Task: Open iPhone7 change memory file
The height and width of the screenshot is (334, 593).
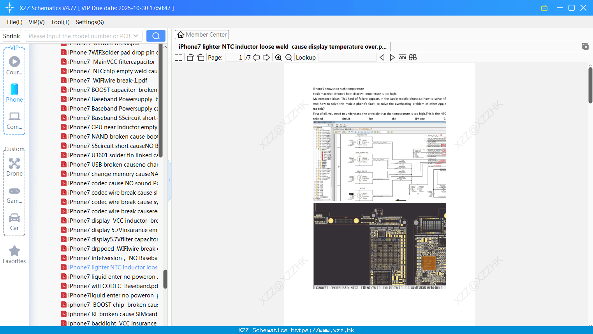Action: coord(109,174)
